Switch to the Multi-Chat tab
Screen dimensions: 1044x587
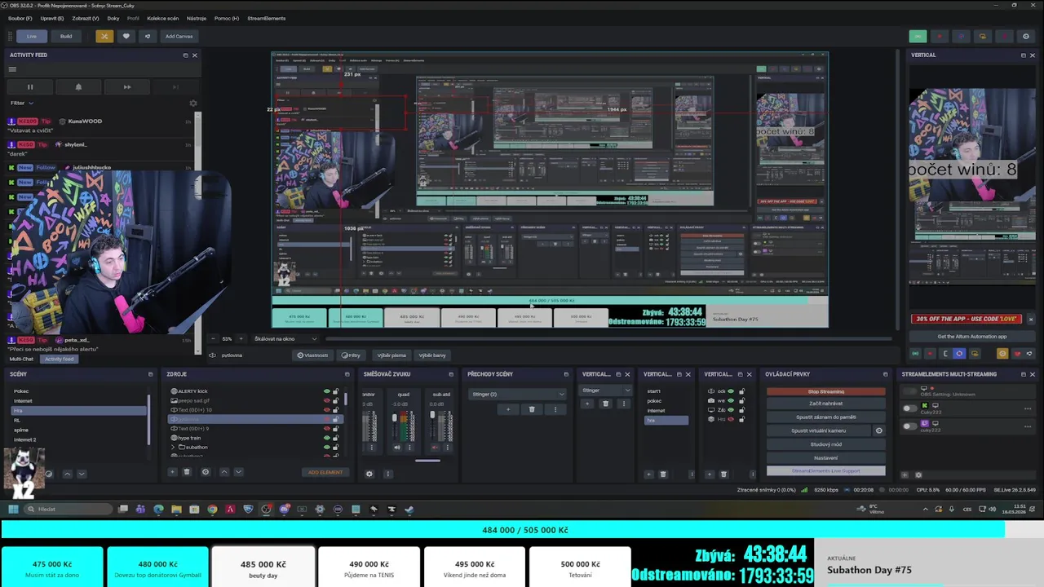(21, 359)
